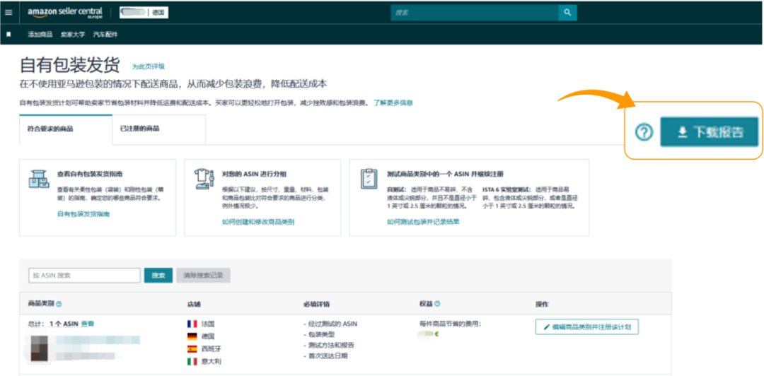Click the 操作 column header

coord(542,304)
